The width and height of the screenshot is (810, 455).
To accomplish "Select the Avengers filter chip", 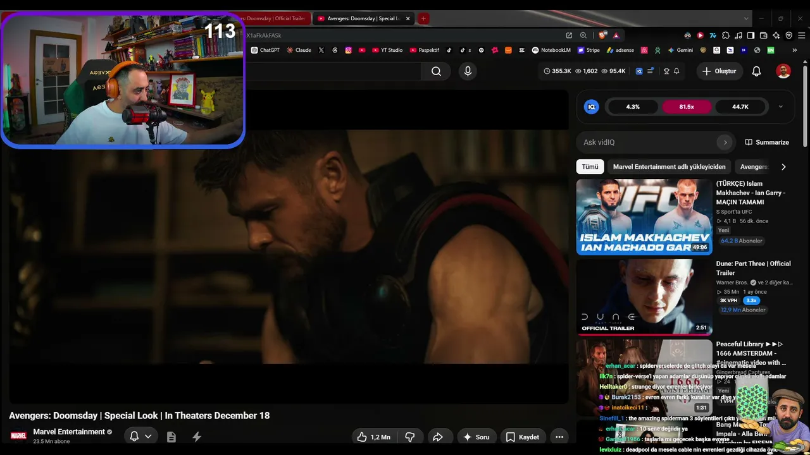I will coord(754,167).
